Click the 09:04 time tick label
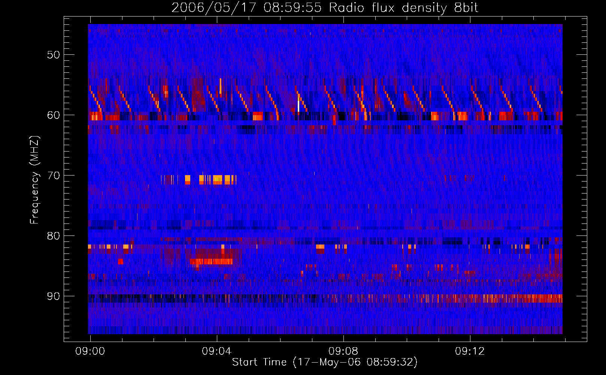606x375 pixels. (217, 351)
